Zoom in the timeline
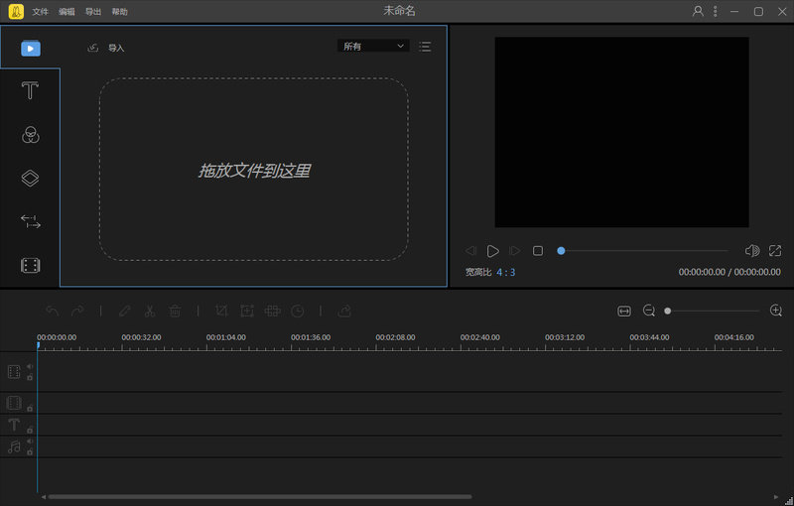794x506 pixels. (776, 311)
